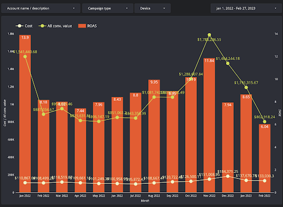
Task: Toggle the All conv. value series label
Action: (60, 26)
